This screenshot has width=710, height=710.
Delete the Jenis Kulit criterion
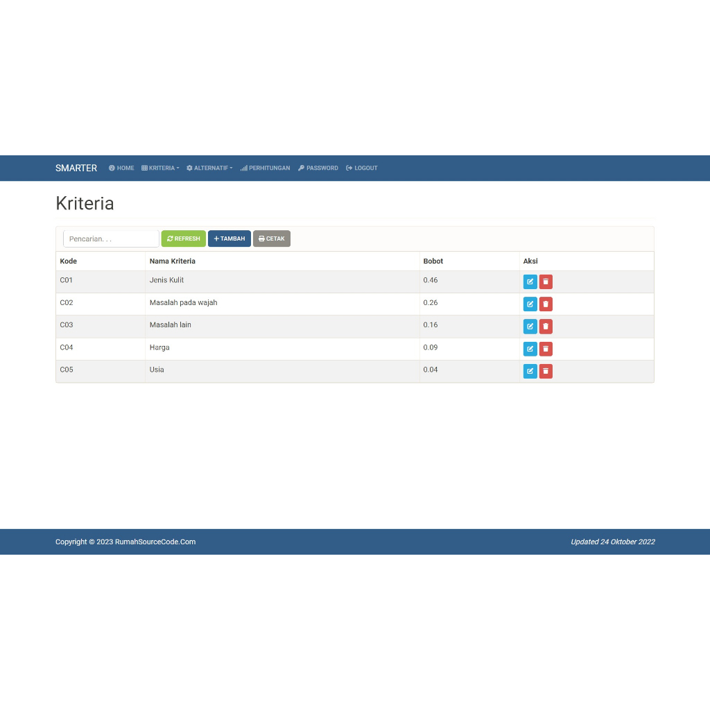click(x=546, y=282)
